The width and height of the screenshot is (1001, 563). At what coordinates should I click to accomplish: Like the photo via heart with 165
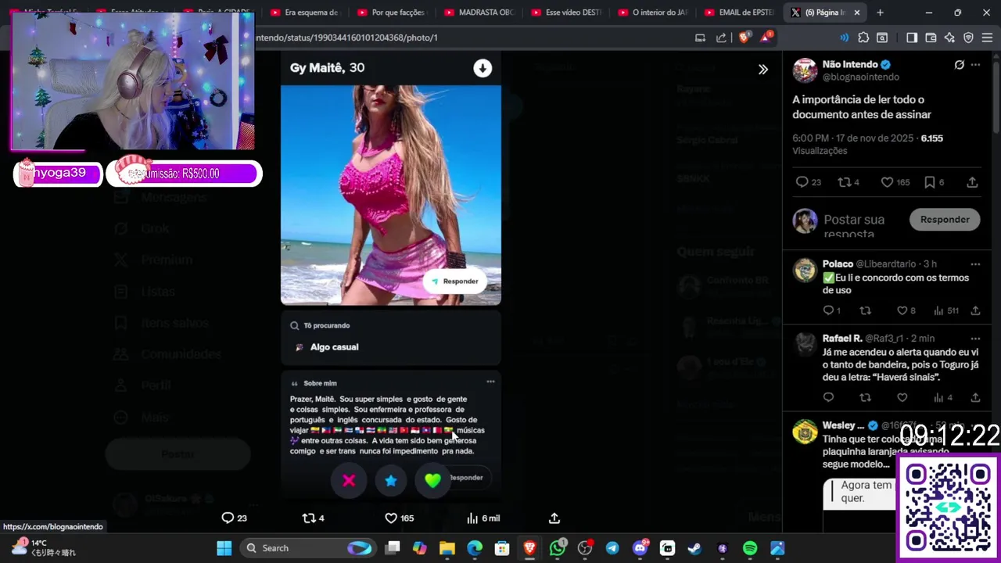[x=399, y=518]
